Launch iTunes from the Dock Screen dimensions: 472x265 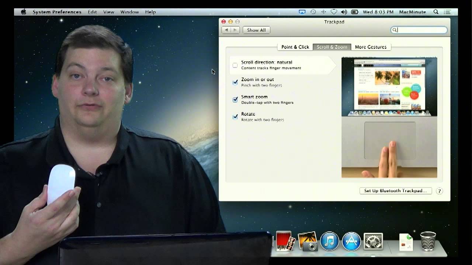coord(329,241)
